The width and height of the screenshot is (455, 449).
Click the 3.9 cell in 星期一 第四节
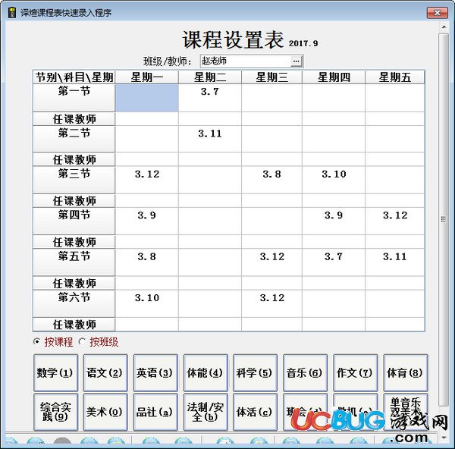pyautogui.click(x=147, y=221)
